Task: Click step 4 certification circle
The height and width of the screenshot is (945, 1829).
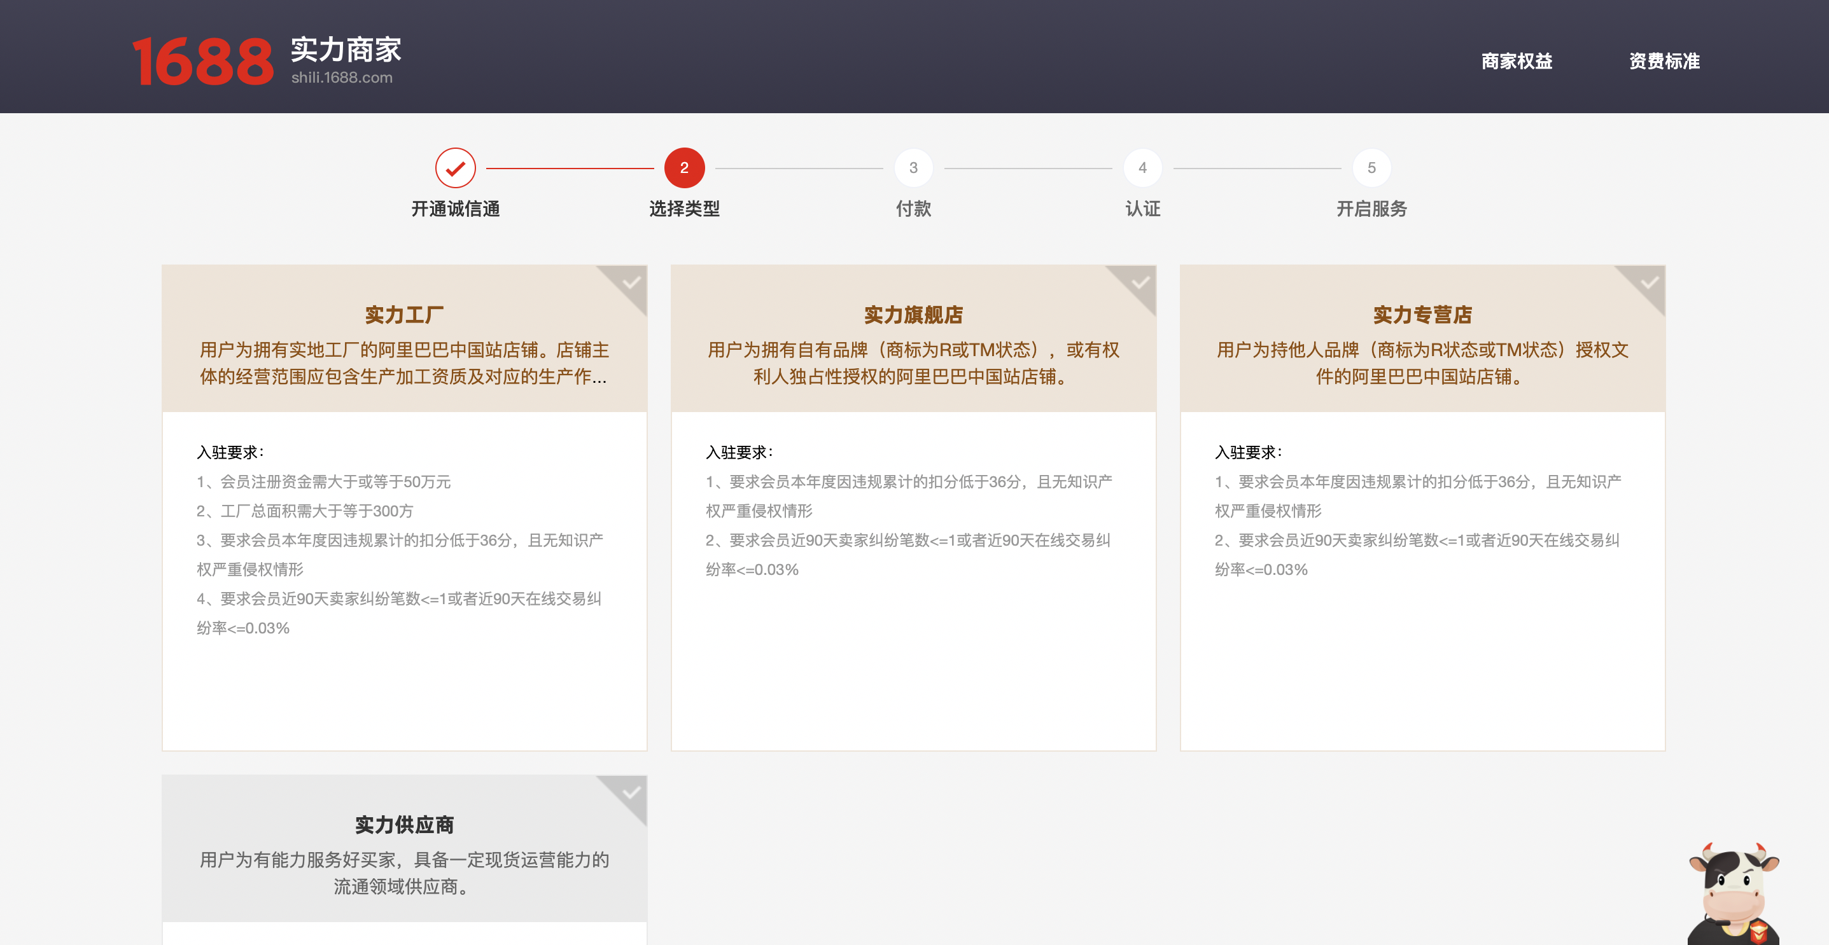Action: [1142, 168]
